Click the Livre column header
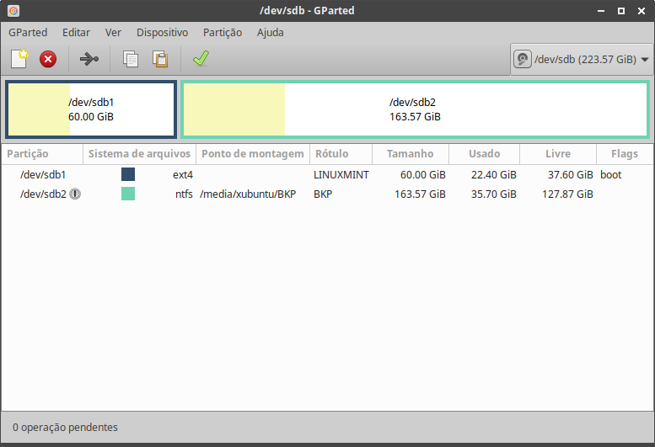 558,154
